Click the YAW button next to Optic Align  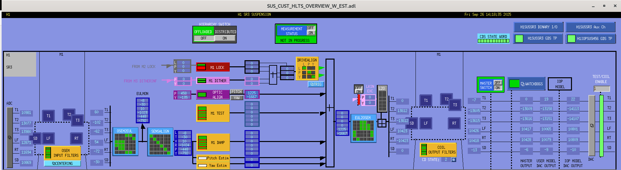[236, 98]
